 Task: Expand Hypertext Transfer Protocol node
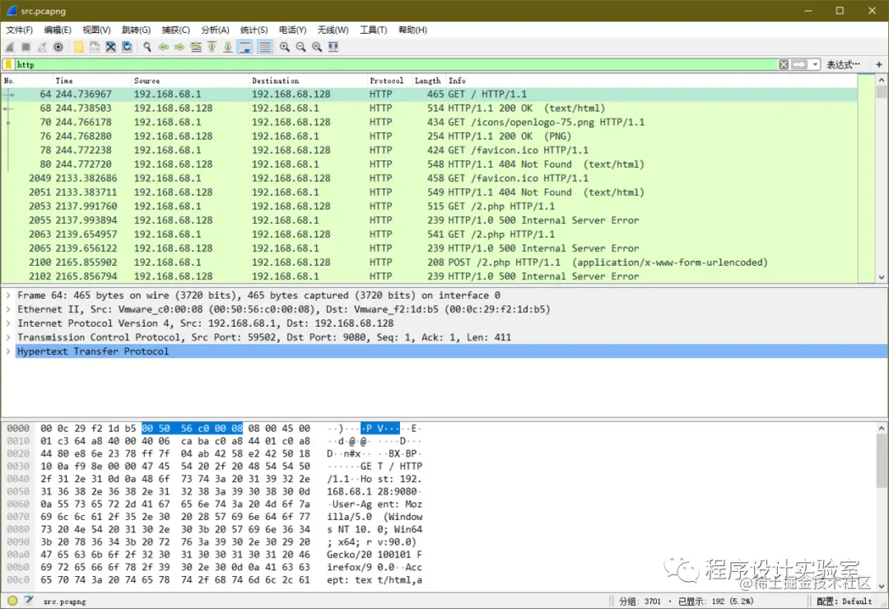click(8, 351)
